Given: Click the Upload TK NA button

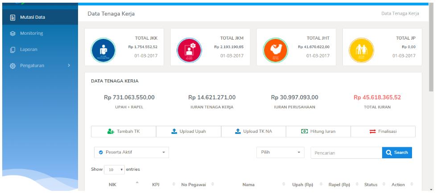Looking at the screenshot, I should (x=254, y=132).
